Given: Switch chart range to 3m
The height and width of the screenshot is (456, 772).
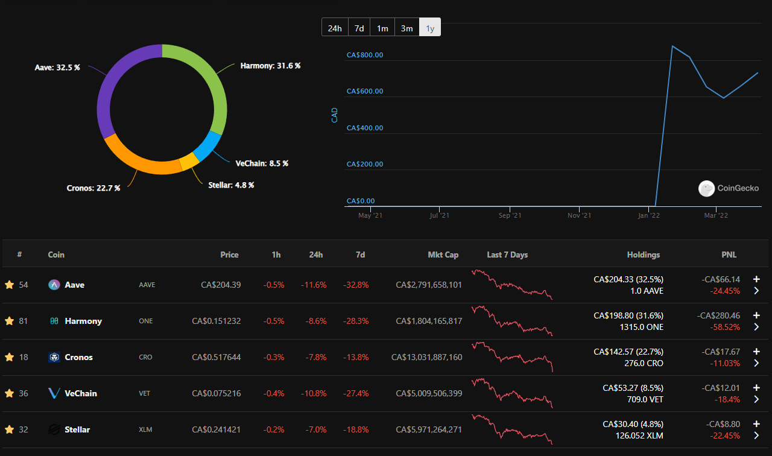Looking at the screenshot, I should 407,28.
